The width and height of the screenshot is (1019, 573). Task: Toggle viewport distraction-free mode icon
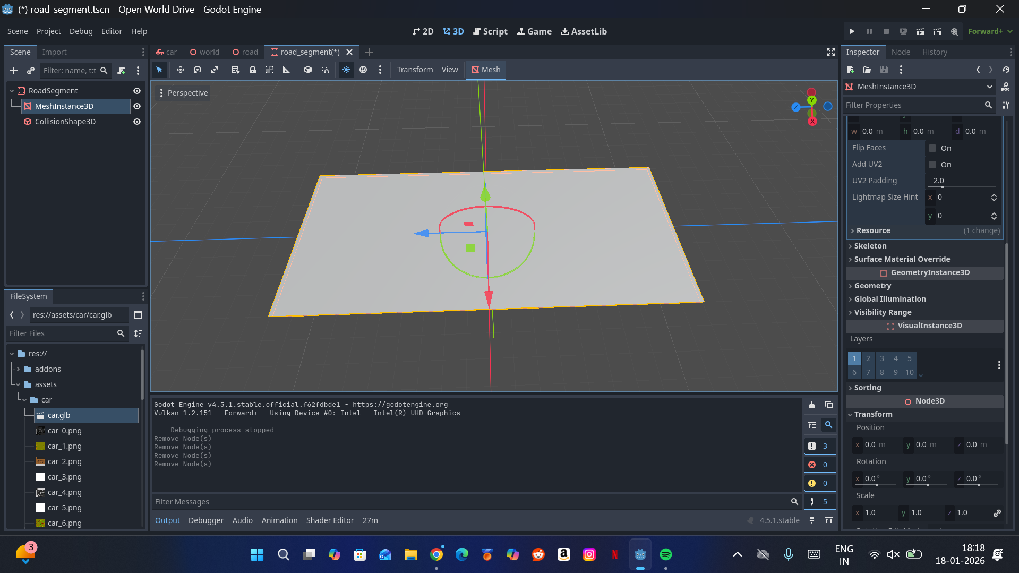[x=831, y=52]
